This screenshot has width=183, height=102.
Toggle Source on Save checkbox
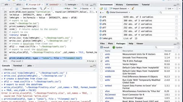[x=21, y=8]
